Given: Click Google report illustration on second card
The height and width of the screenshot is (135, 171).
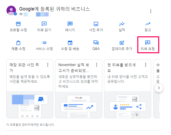Looking at the screenshot, I should 79,105.
